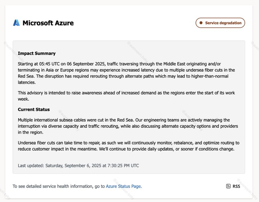Click the paragraph starting 'This advisory is intended'
Viewport: 259px width, 202px height.
pos(126,96)
